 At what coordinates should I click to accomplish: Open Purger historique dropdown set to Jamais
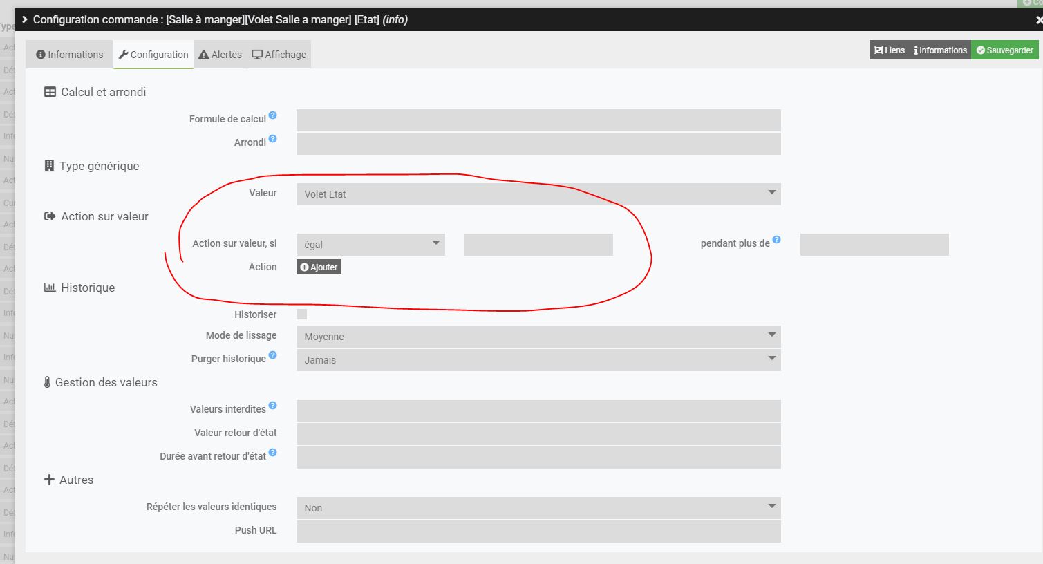pos(538,360)
